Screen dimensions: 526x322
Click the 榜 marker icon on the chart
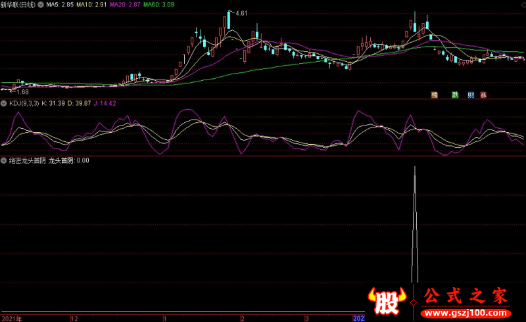[435, 95]
